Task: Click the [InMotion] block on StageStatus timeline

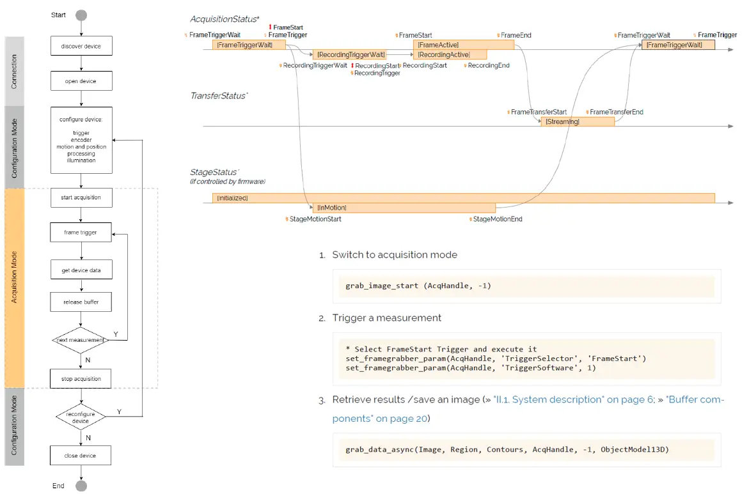Action: coord(404,208)
